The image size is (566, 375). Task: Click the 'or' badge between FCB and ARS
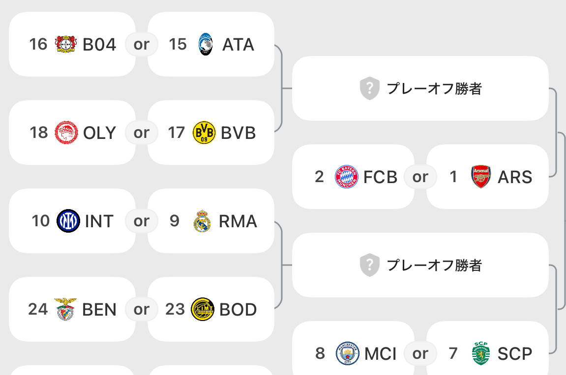pyautogui.click(x=420, y=177)
